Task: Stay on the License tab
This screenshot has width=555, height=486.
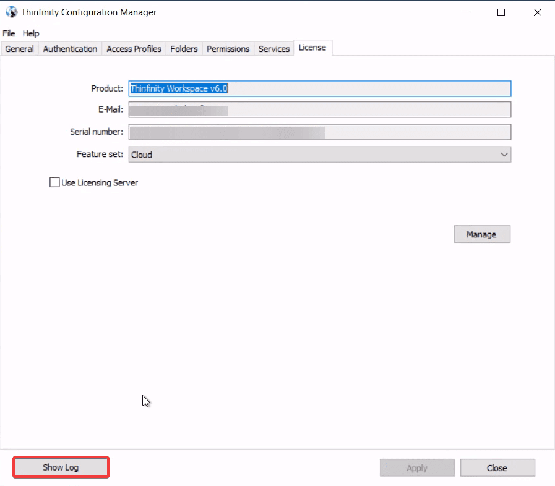Action: pos(312,46)
